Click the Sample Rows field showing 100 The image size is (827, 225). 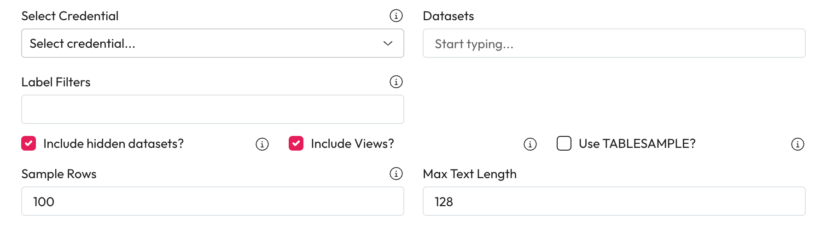212,201
